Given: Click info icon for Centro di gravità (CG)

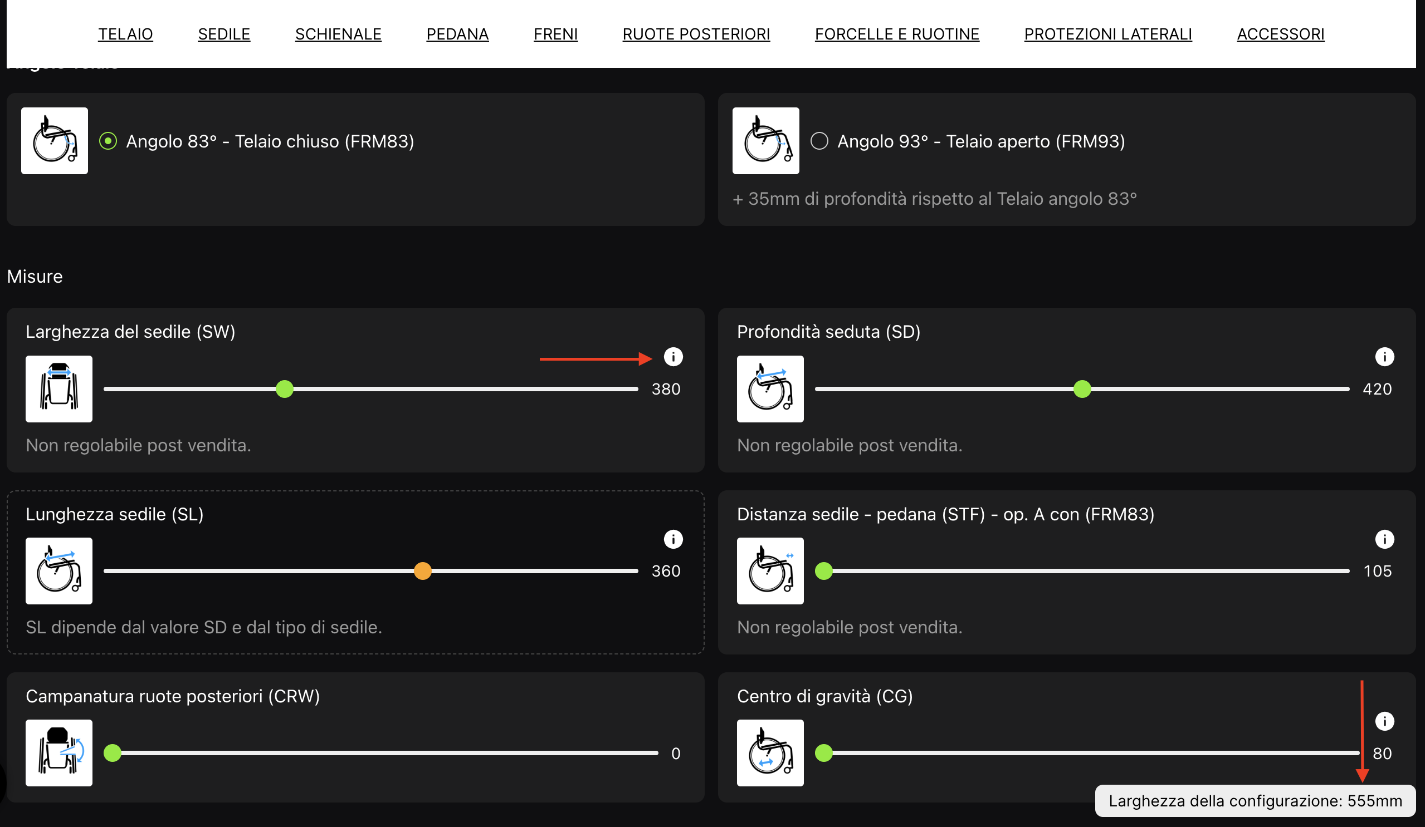Looking at the screenshot, I should coord(1384,721).
